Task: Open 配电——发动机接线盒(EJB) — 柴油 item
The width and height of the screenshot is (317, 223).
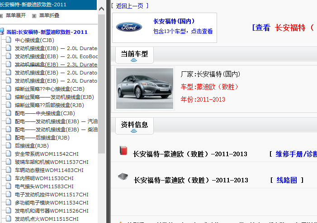Action: click(56, 130)
